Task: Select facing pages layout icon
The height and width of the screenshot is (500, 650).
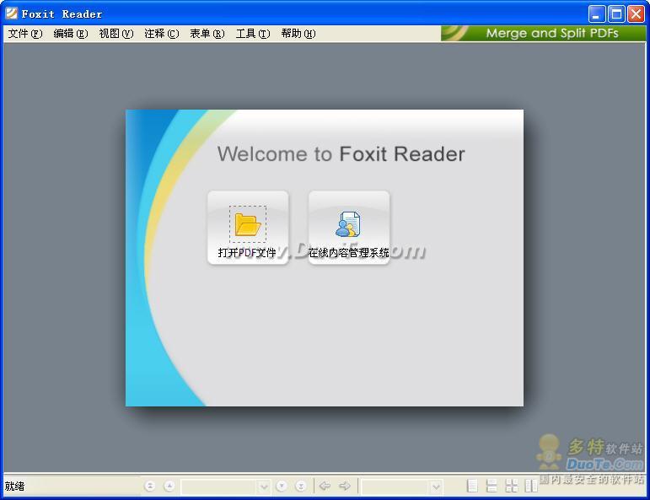Action: tap(531, 486)
